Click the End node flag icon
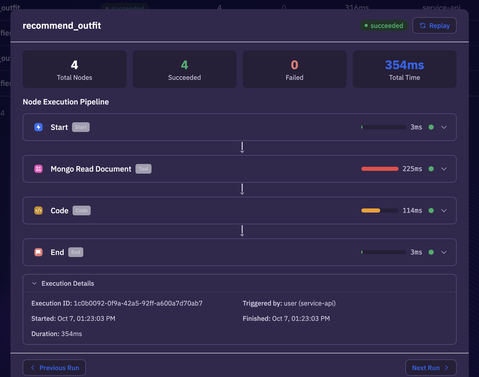 [x=38, y=252]
